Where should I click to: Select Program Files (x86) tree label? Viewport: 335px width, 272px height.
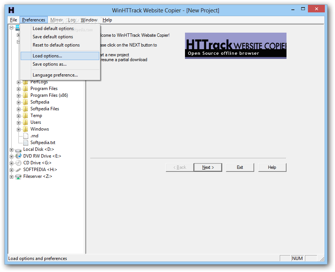click(49, 95)
